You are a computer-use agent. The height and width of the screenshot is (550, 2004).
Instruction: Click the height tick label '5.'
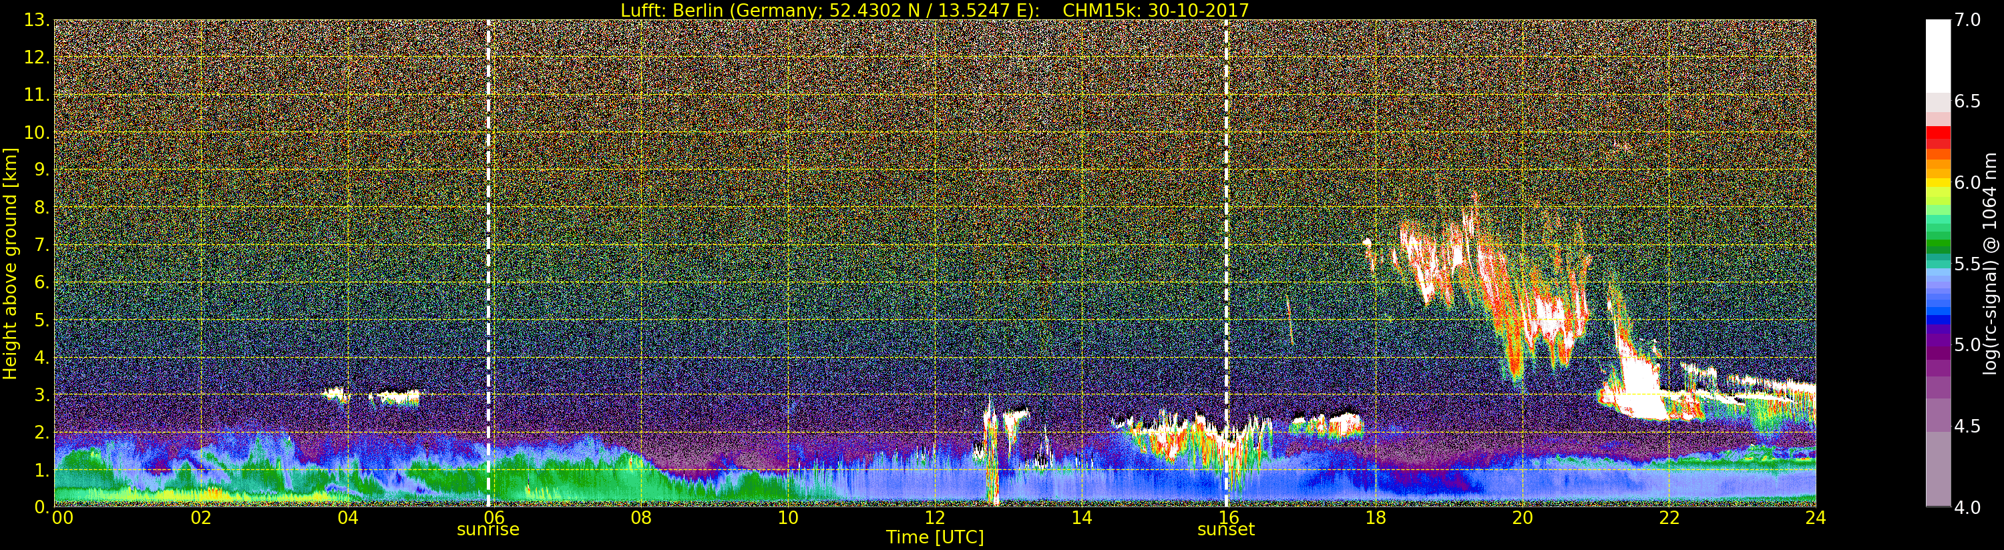point(41,320)
